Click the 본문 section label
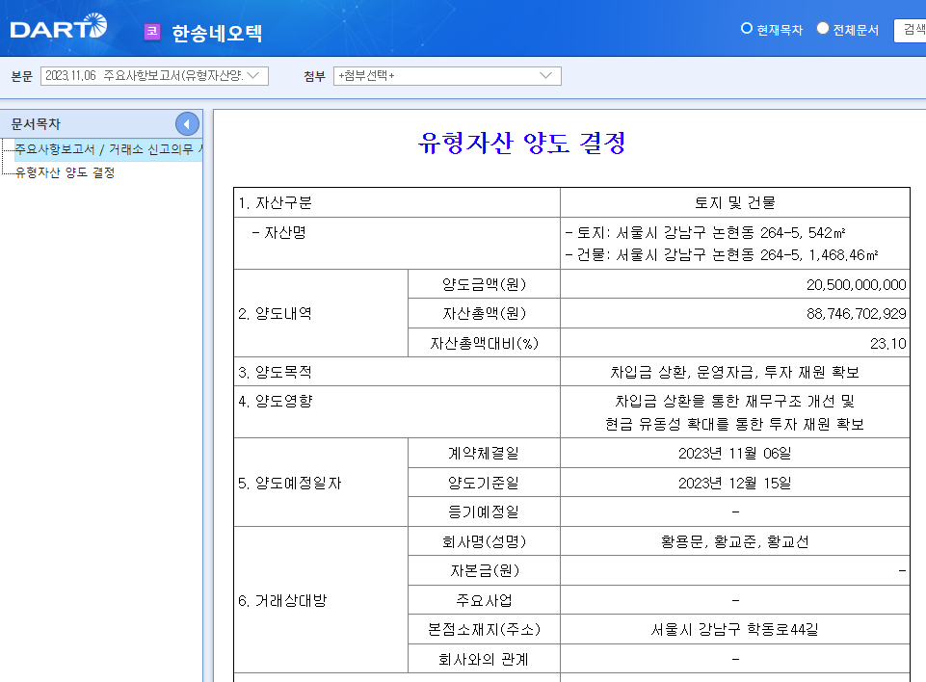This screenshot has height=682, width=926. tap(19, 75)
